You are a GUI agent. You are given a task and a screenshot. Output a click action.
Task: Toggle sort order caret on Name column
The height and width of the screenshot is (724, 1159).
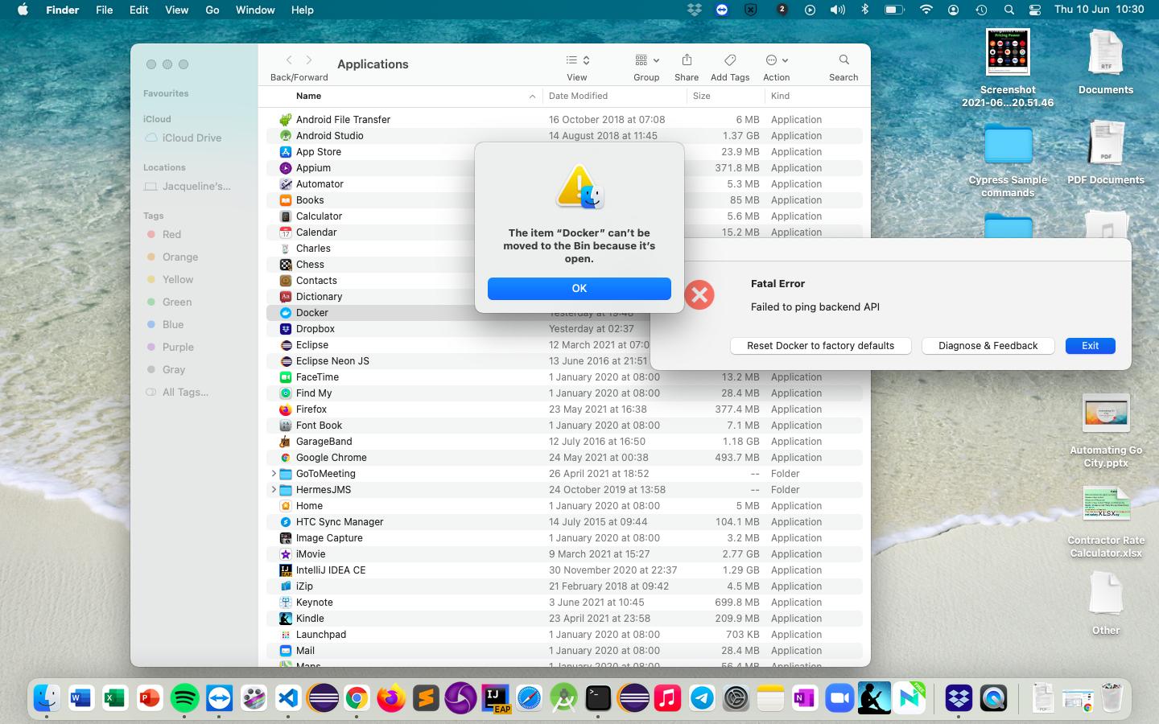532,97
